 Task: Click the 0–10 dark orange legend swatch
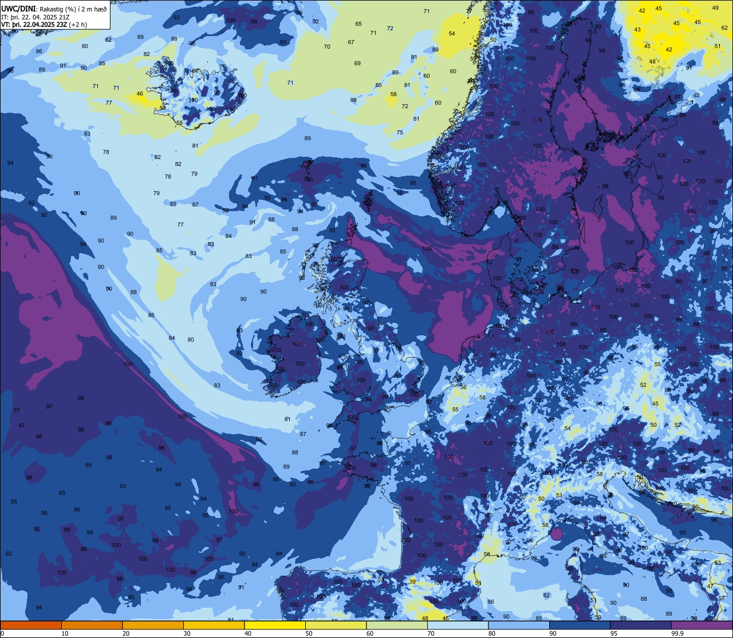(x=31, y=625)
